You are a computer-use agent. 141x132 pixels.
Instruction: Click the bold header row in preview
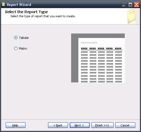click(x=101, y=48)
